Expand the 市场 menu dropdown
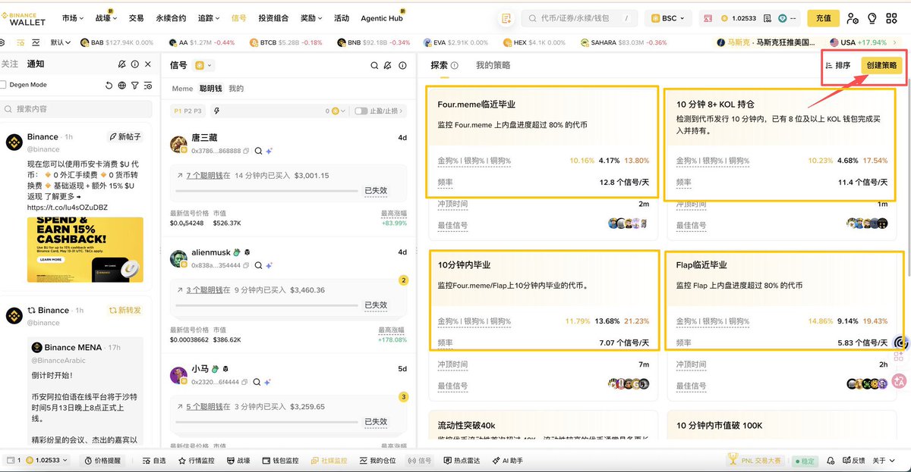The image size is (911, 472). pos(73,18)
